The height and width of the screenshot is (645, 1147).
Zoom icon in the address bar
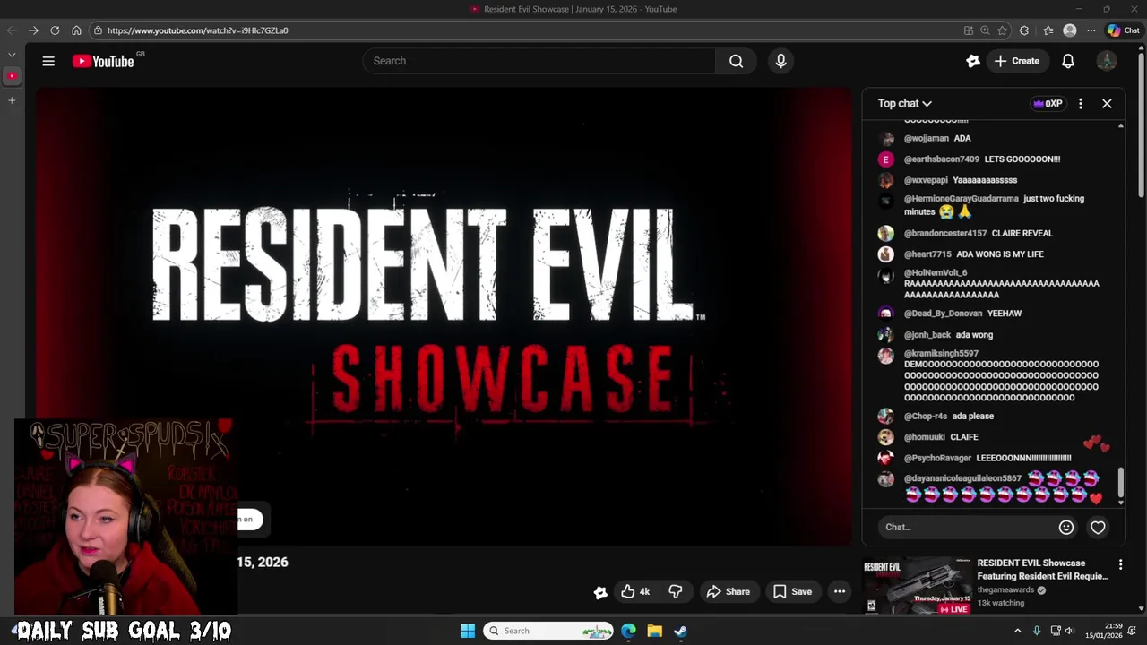(x=985, y=30)
